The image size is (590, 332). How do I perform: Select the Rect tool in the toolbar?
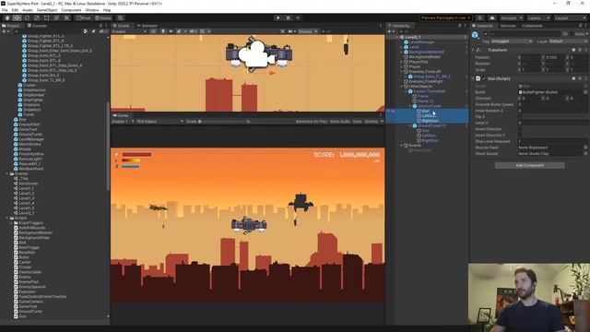(47, 18)
